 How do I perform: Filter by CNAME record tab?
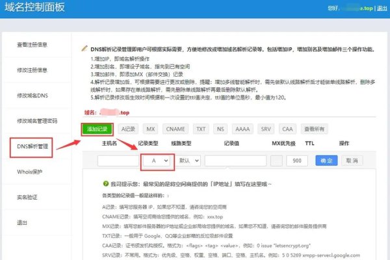pos(175,129)
